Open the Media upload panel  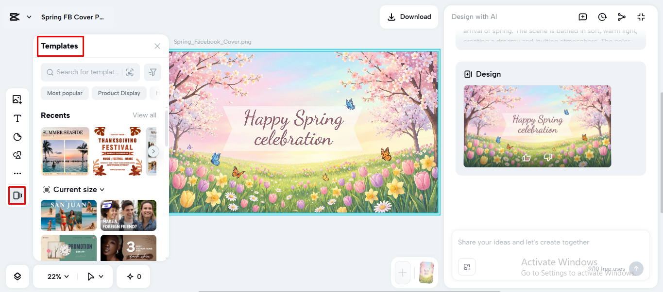click(17, 99)
